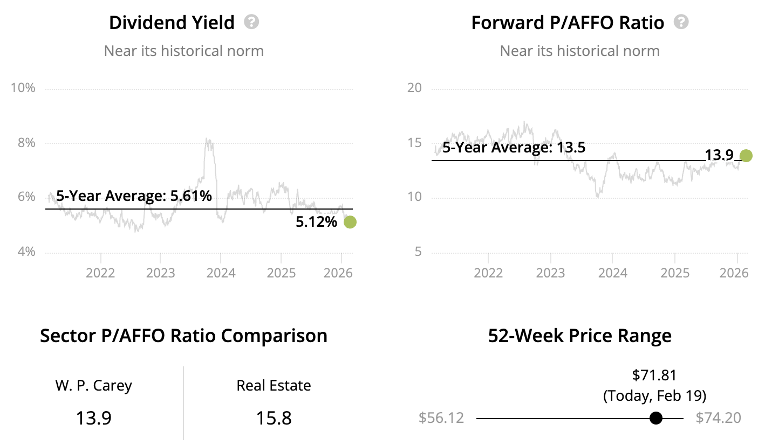Click the $74.20 52-week high price

718,418
